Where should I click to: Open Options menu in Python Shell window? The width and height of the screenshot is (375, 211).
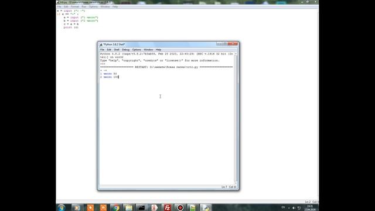[x=137, y=50]
